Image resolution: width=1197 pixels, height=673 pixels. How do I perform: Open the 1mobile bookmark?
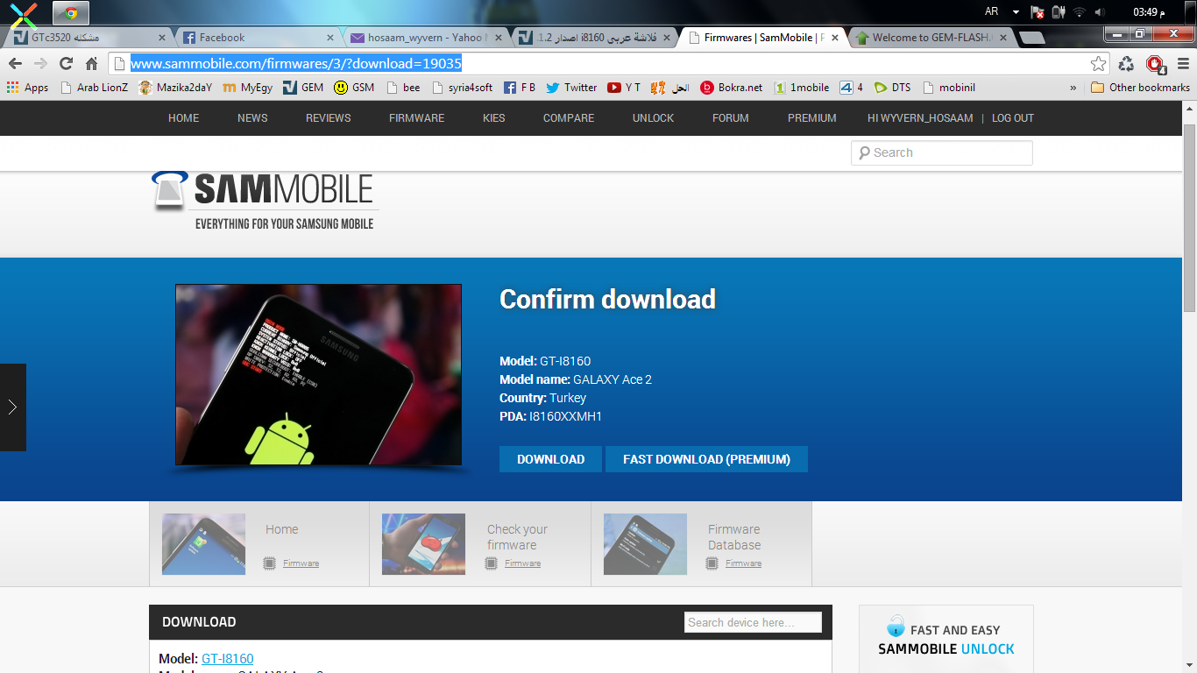point(801,88)
